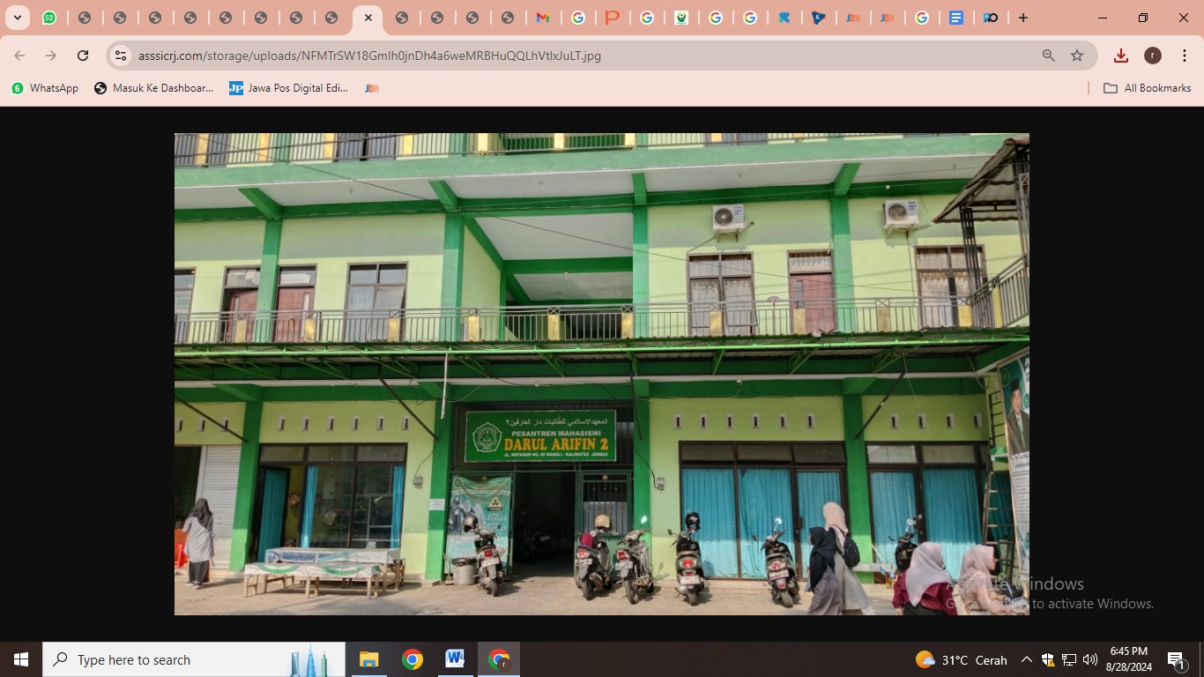Open Masuk Ke Dashboard bookmark
This screenshot has height=677, width=1204.
[x=154, y=88]
